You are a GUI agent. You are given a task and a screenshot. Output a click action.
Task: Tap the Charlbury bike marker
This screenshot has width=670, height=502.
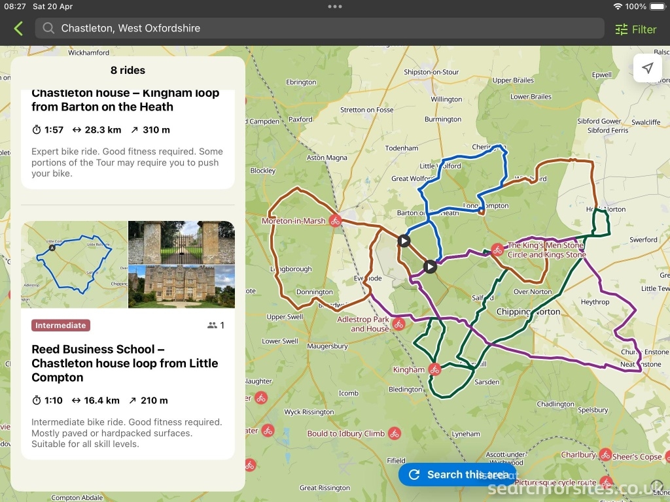605,454
